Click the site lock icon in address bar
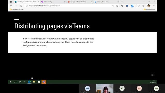Image resolution: width=165 pixels, height=93 pixels. [27, 6]
